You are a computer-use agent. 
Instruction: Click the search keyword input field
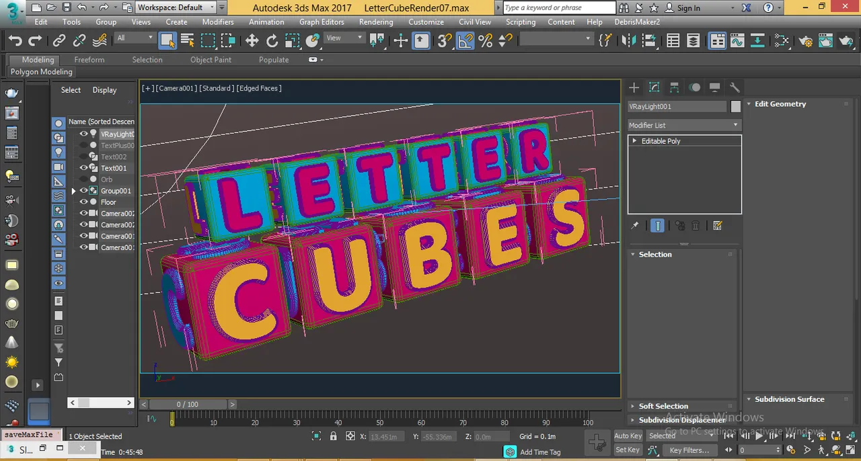click(x=560, y=7)
